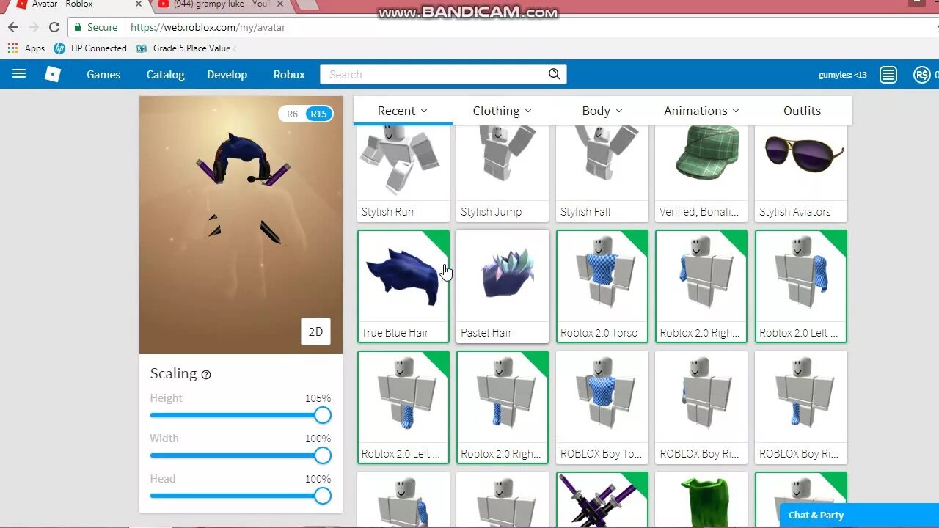Click the Height scaling slider handle
This screenshot has height=528, width=939.
(323, 416)
